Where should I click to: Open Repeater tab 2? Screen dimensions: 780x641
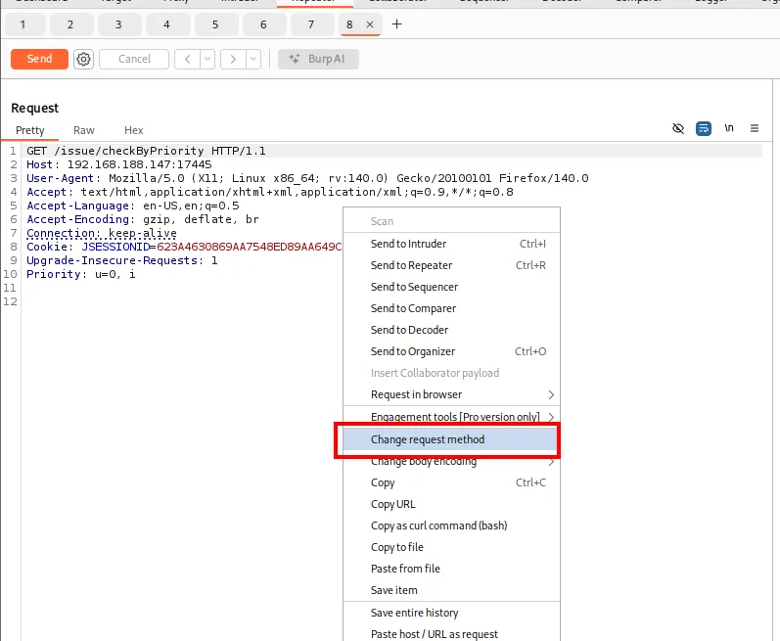point(70,24)
